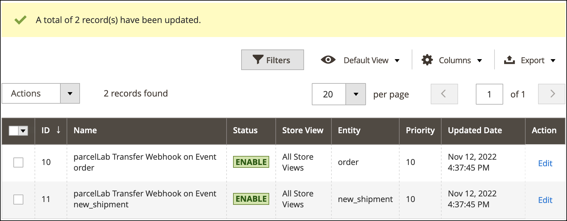Edit the new_shipment webhook record
This screenshot has height=221, width=567.
click(x=545, y=200)
